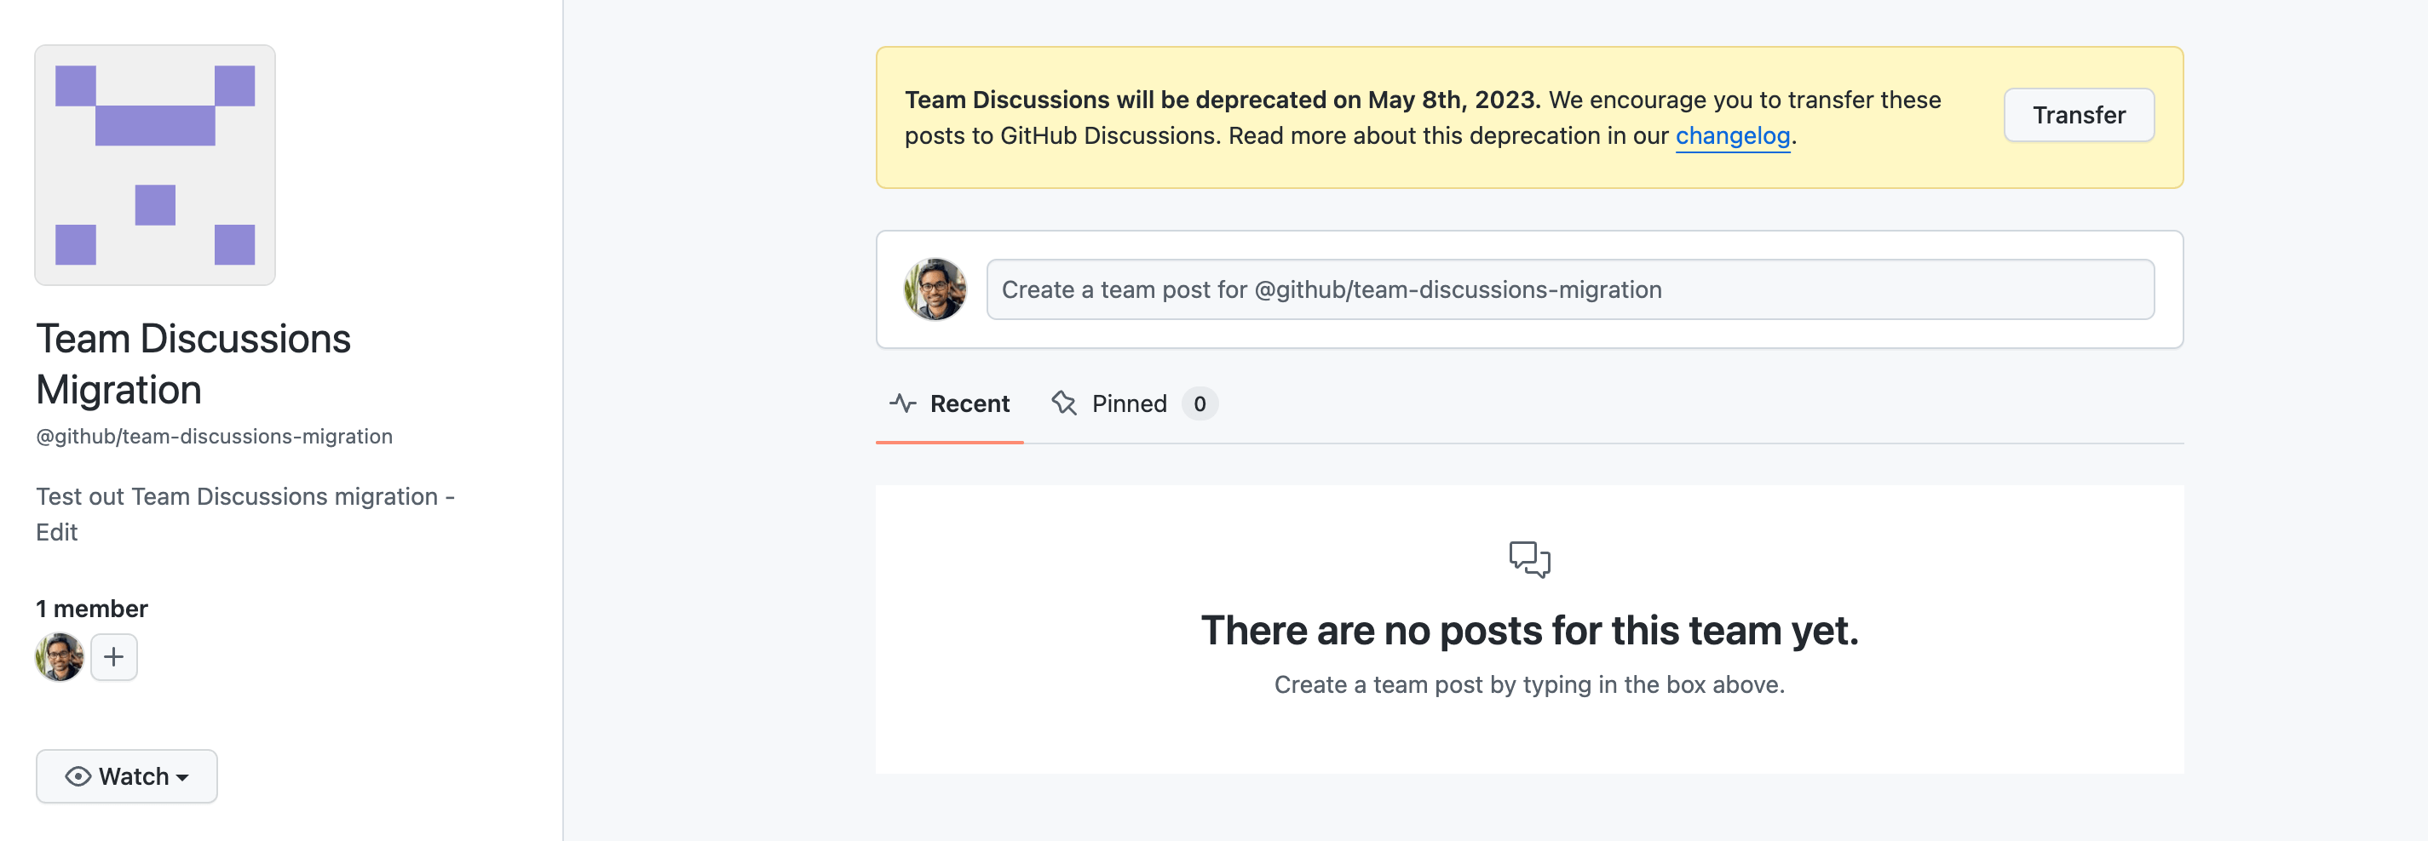Open the 1 member list
The height and width of the screenshot is (841, 2428).
coord(91,609)
